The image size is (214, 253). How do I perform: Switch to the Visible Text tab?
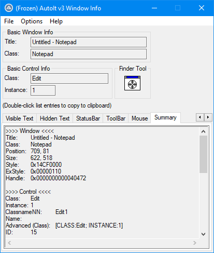point(19,118)
